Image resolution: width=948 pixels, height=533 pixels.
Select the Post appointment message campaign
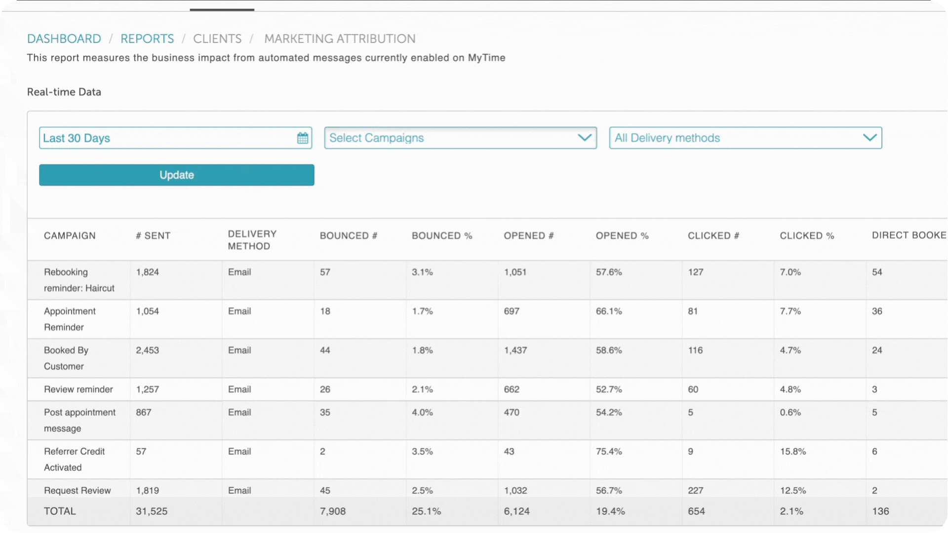(x=79, y=420)
